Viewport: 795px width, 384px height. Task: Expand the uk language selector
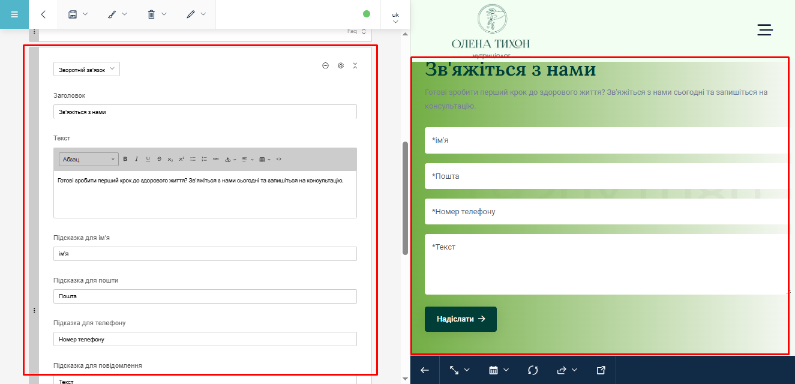point(395,17)
